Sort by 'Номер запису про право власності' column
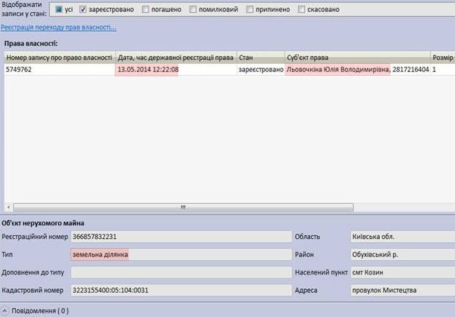Image resolution: width=455 pixels, height=317 pixels. (x=59, y=57)
